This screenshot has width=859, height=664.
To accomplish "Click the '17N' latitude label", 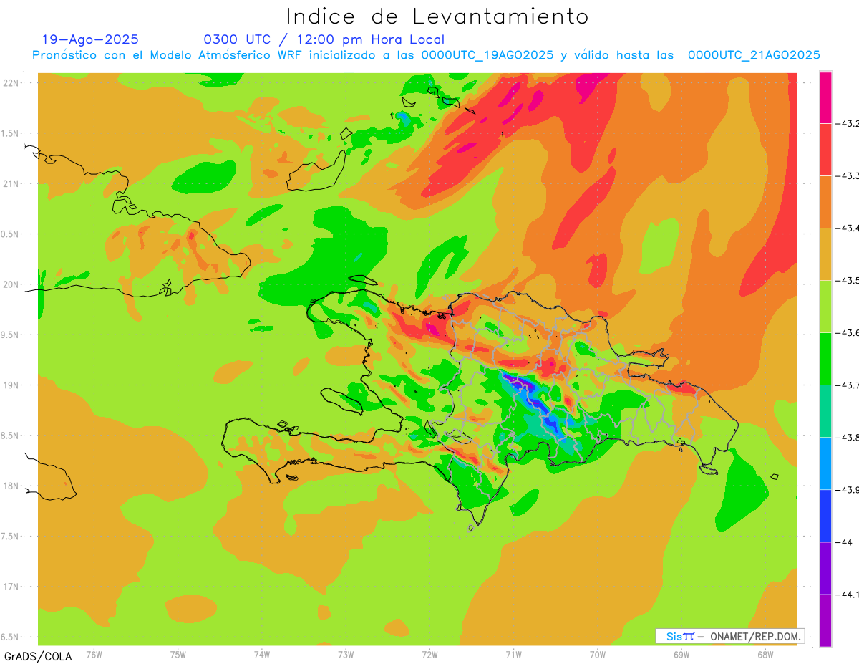I will pyautogui.click(x=11, y=587).
